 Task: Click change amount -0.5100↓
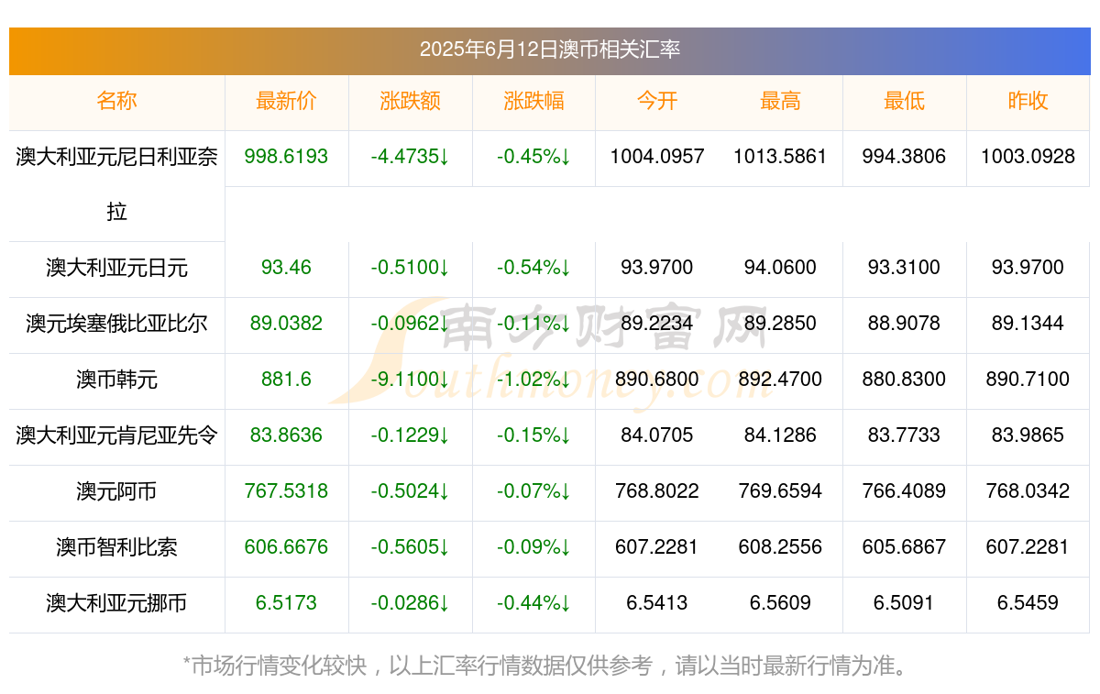coord(410,268)
